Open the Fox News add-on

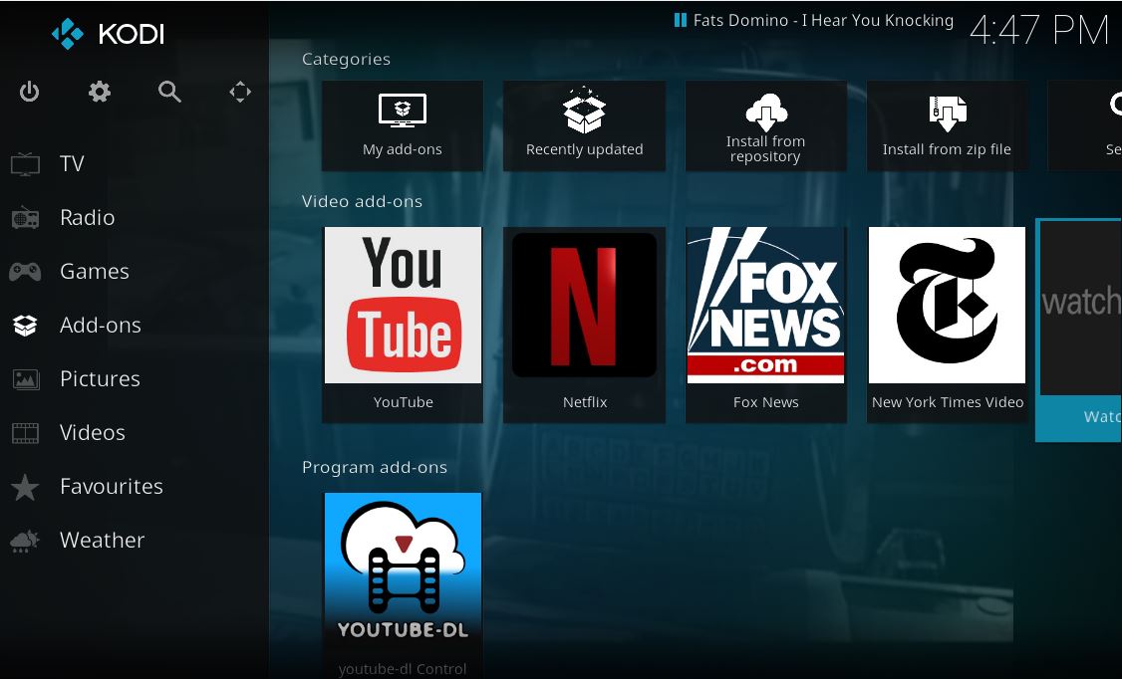pyautogui.click(x=765, y=325)
